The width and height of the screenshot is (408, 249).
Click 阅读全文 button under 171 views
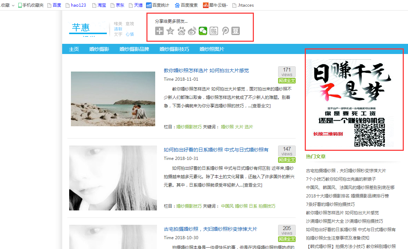pos(287,81)
